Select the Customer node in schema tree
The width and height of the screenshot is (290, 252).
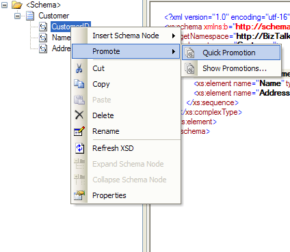click(x=53, y=16)
